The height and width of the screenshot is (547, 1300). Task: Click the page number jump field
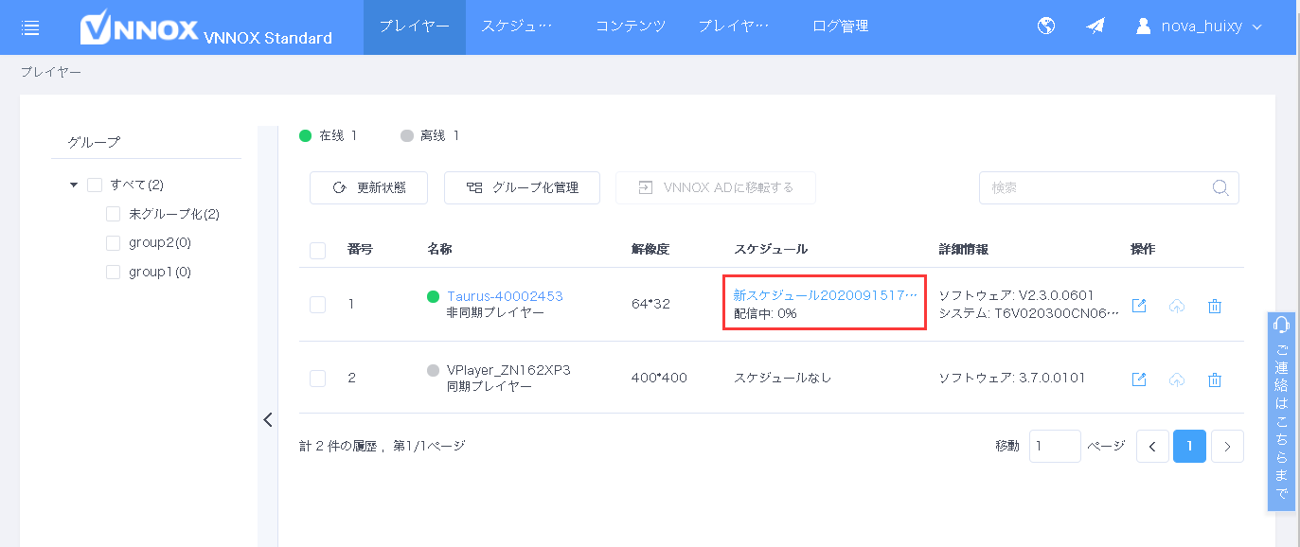coord(1054,446)
